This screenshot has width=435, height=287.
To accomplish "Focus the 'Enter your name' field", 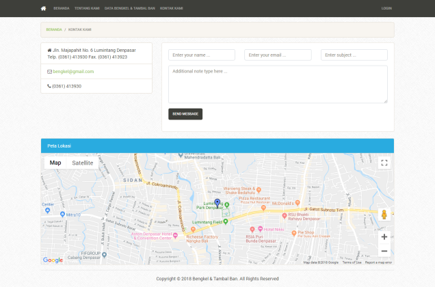I will [202, 55].
